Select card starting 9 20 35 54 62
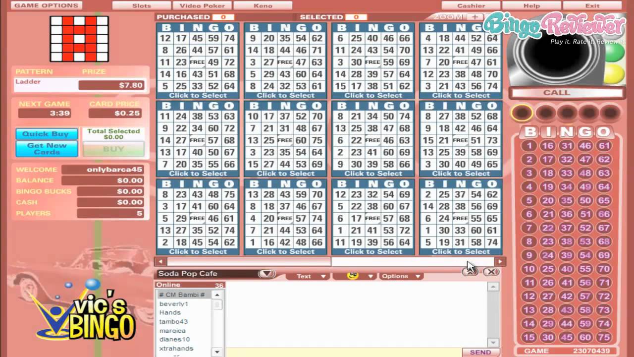Viewport: 634px width, 357px height. click(285, 60)
